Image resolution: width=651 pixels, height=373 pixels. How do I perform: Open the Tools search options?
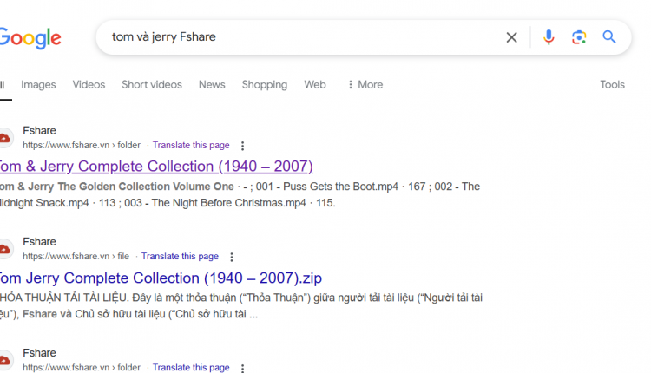613,85
